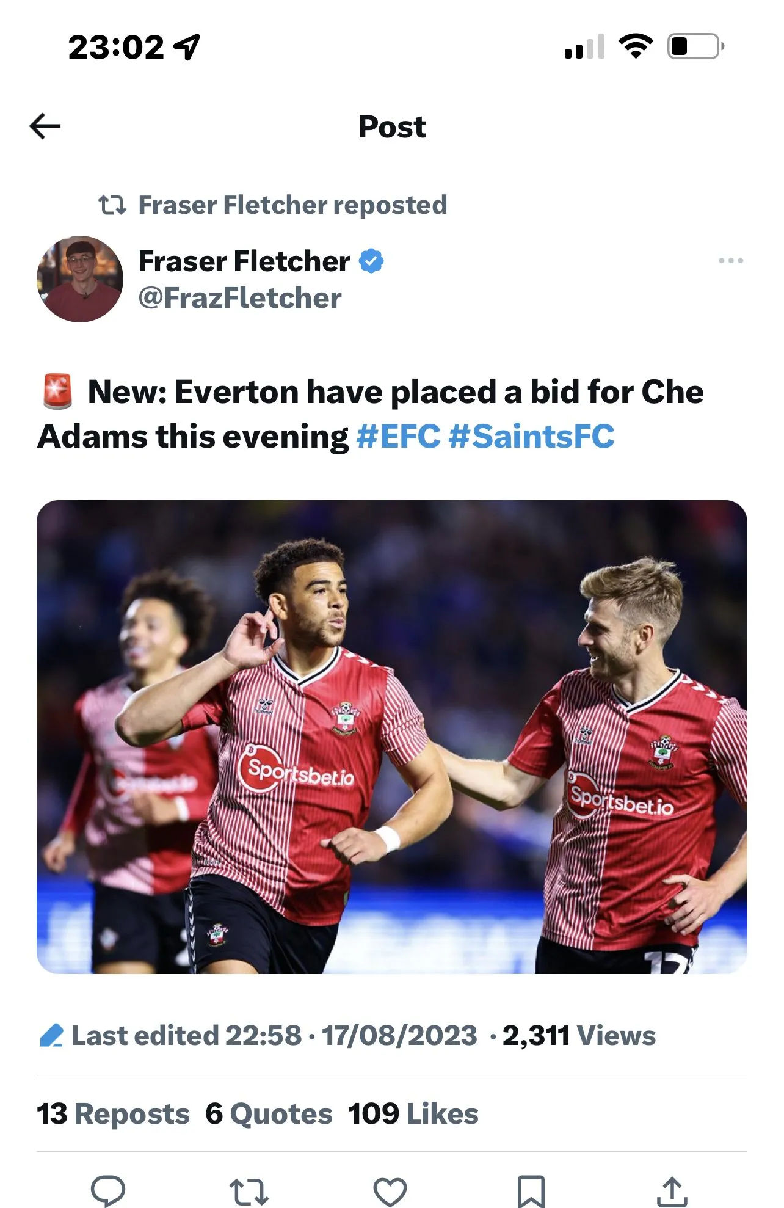View the 109 Likes list
The image size is (784, 1208).
tap(413, 1113)
